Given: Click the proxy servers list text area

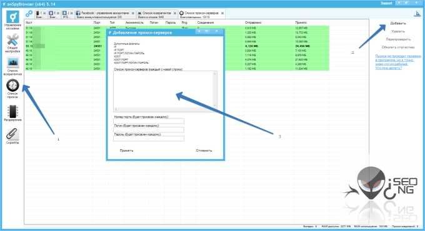Looking at the screenshot, I should tap(163, 89).
